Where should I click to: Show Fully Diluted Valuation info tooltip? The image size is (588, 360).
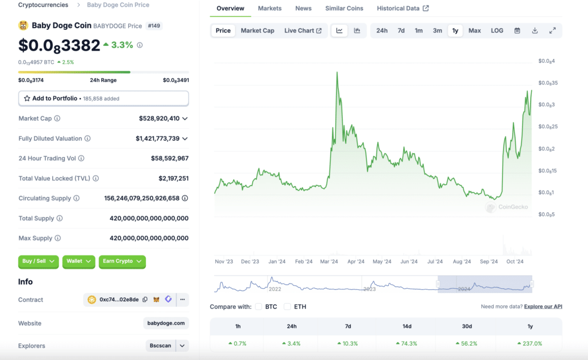87,138
